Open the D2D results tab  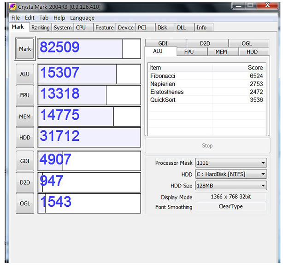coord(208,43)
